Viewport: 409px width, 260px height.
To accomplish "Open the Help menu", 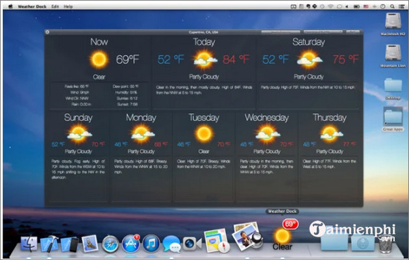I will [68, 6].
